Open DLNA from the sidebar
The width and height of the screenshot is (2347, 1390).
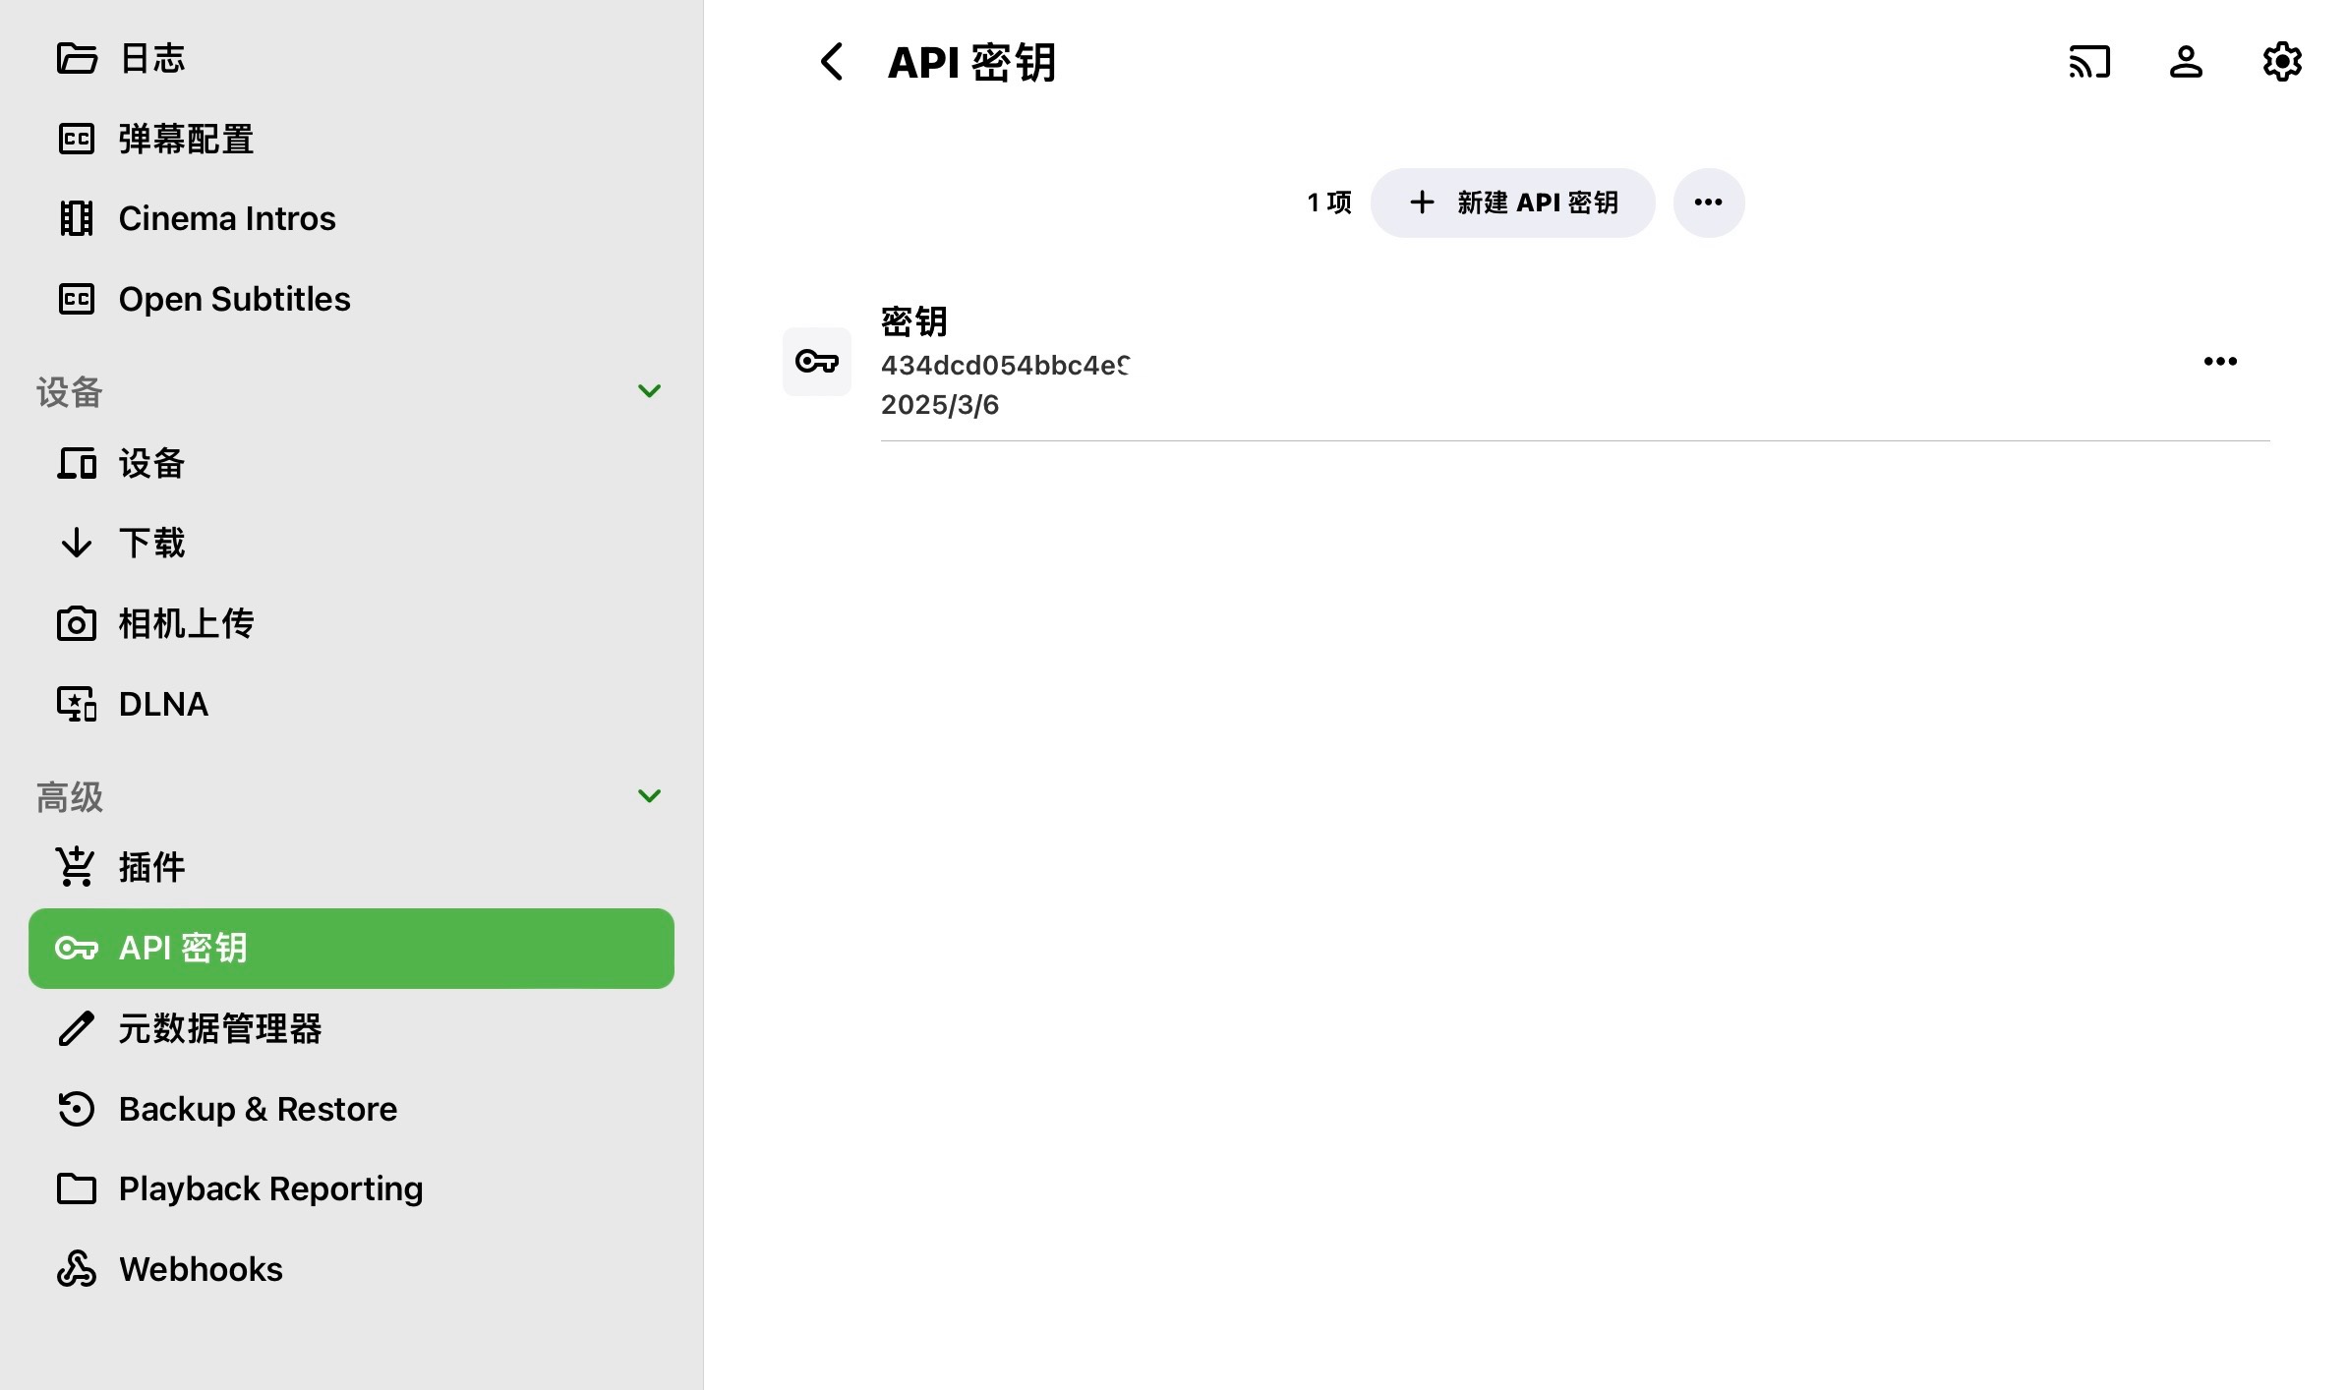[x=163, y=704]
